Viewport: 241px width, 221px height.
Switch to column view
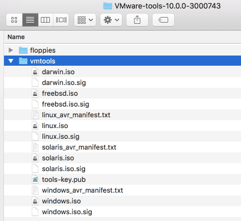[45, 20]
